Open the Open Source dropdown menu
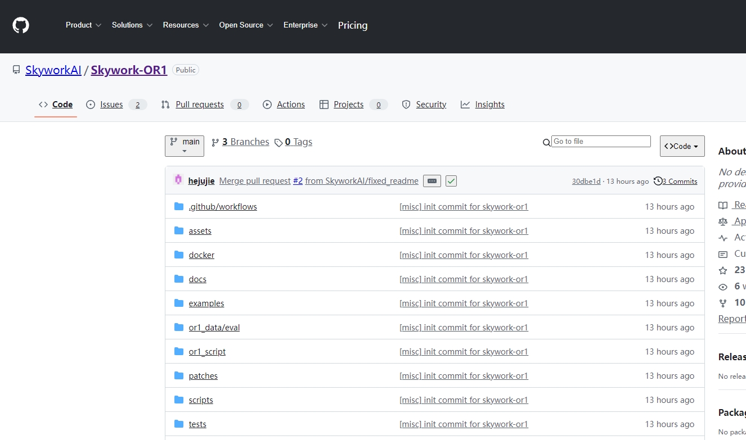Viewport: 746px width, 440px height. [246, 25]
